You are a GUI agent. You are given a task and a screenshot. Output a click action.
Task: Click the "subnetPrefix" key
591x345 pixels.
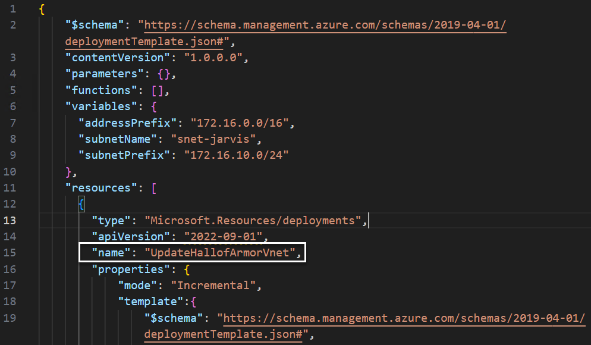point(124,155)
